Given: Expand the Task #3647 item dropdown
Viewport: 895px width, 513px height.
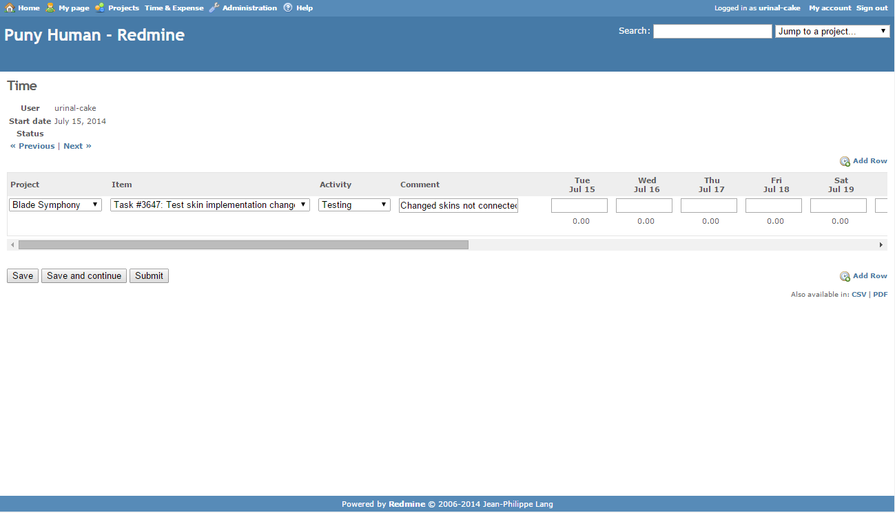Looking at the screenshot, I should pos(210,205).
